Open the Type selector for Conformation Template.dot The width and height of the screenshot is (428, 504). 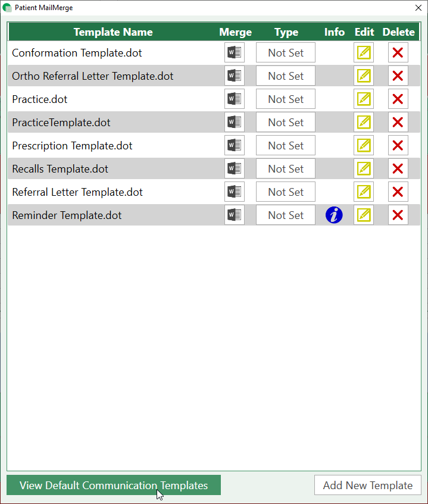286,52
